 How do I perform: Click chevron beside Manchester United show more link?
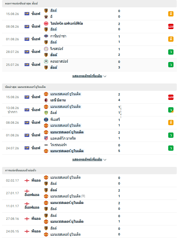105,160
